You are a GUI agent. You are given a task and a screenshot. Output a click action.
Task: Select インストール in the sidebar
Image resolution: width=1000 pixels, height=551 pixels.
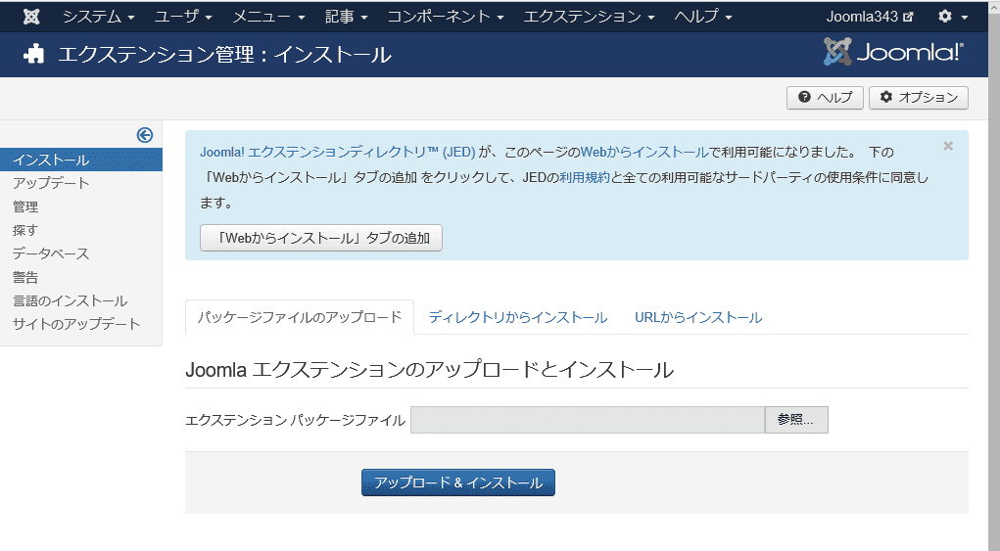(81, 160)
